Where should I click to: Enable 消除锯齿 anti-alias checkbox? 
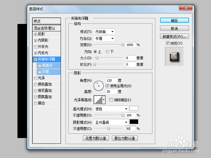[111, 100]
